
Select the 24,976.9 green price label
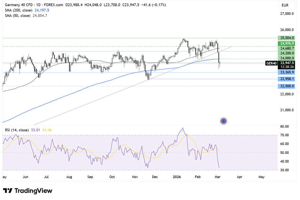coord(286,43)
